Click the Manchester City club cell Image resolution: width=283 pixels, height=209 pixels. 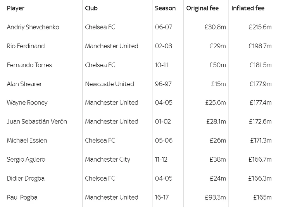pos(108,160)
